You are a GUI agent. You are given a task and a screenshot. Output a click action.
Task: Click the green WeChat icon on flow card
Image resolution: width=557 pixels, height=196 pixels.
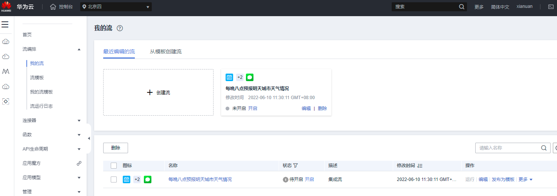tap(250, 77)
